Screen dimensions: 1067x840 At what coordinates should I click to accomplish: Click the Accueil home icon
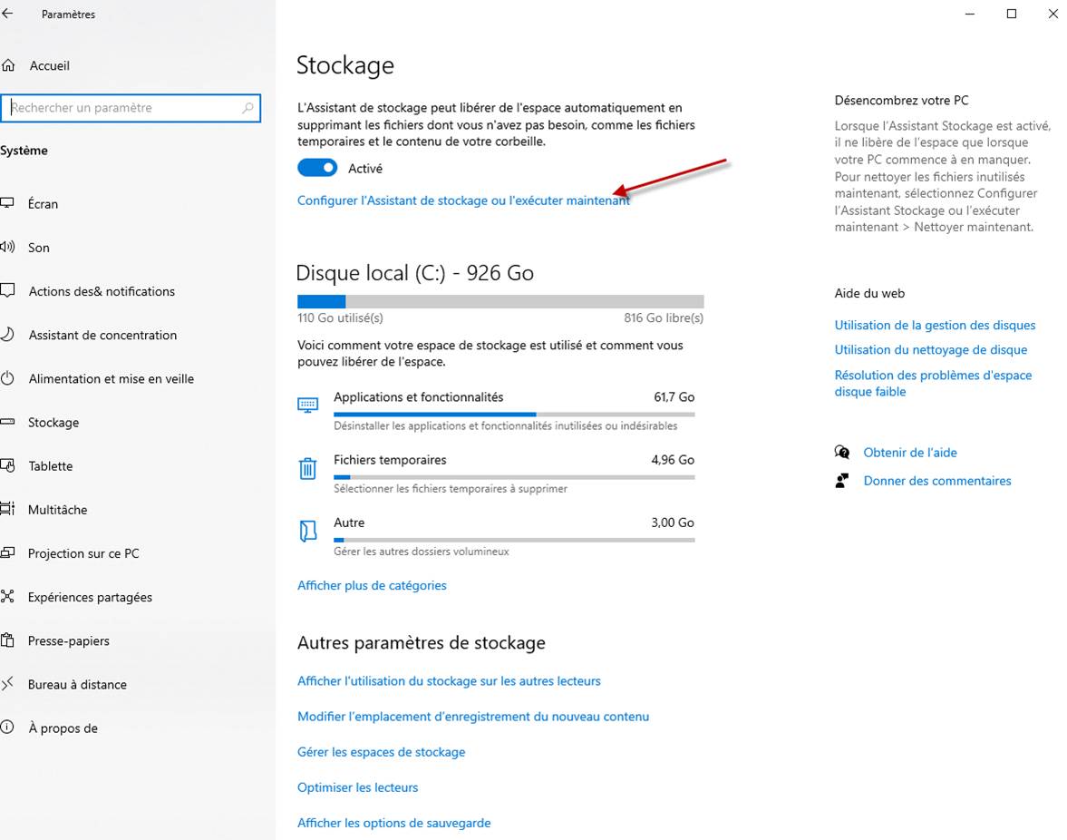click(8, 65)
